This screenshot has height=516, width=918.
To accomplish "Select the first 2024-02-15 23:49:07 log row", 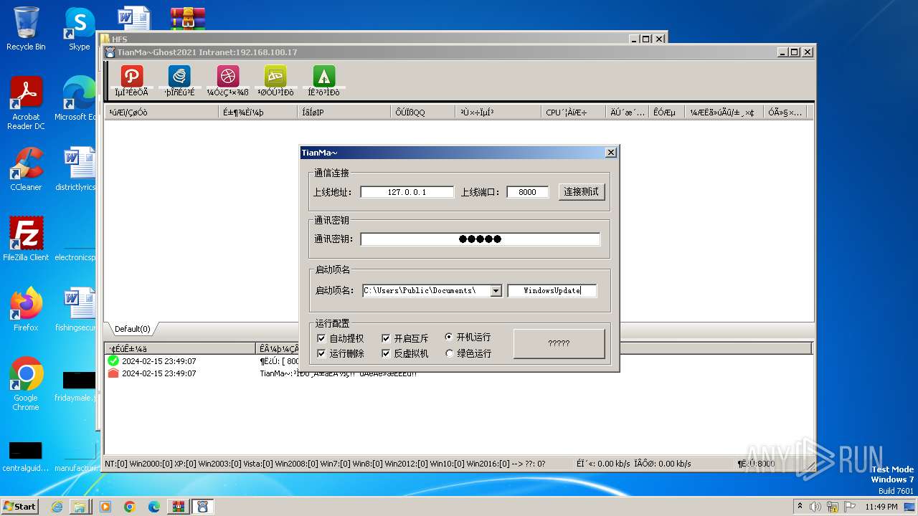I will coord(459,361).
